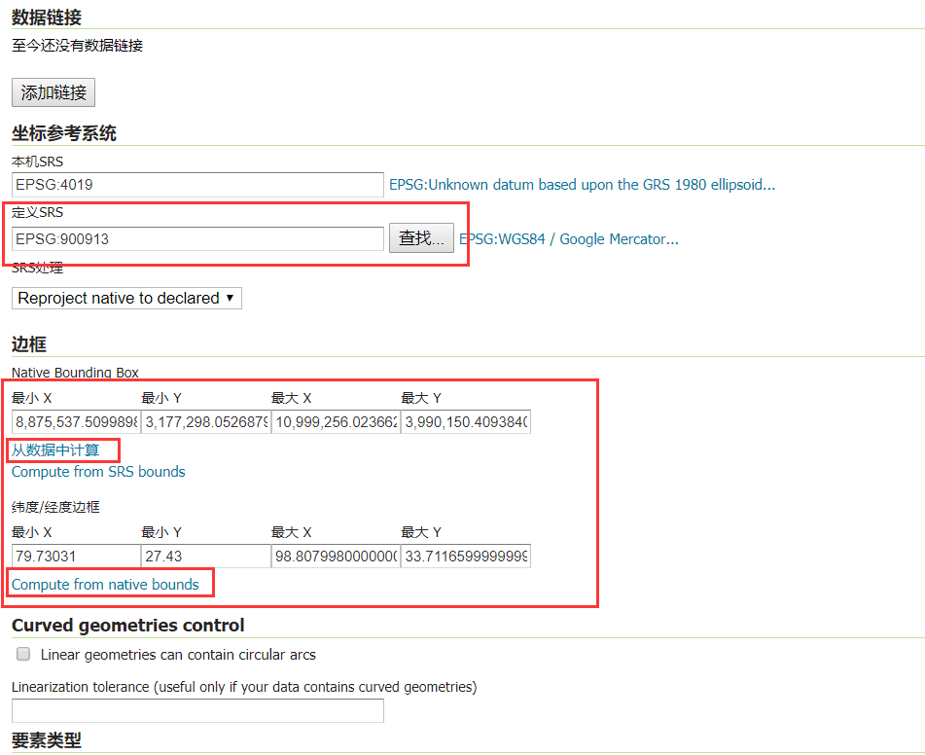Open the EPSG:Unknown datum GRS 1980 link
925x755 pixels.
click(581, 184)
